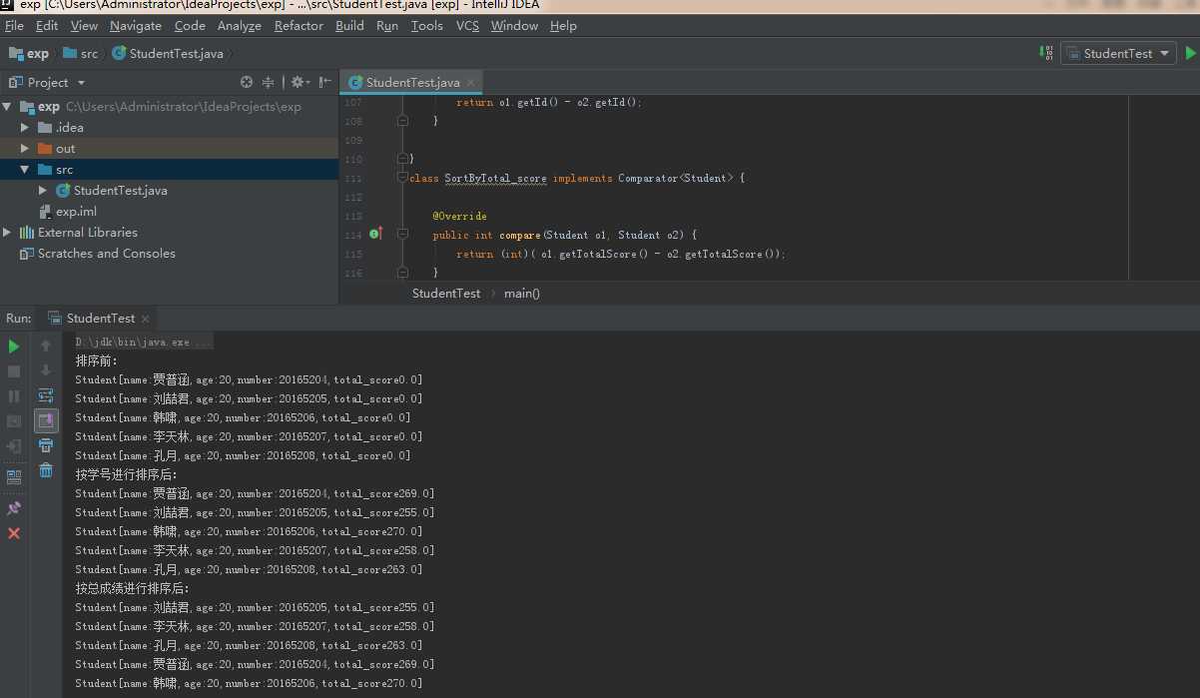The image size is (1200, 698).
Task: Toggle the Pin Tab icon in Run panel
Action: [x=14, y=508]
